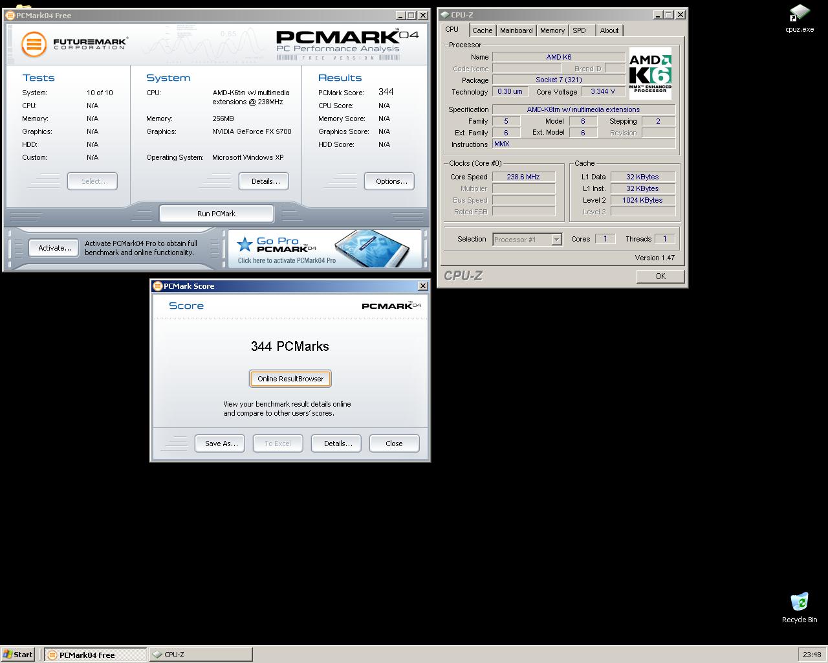Viewport: 828px width, 663px height.
Task: Open the Windows Start menu
Action: point(18,654)
